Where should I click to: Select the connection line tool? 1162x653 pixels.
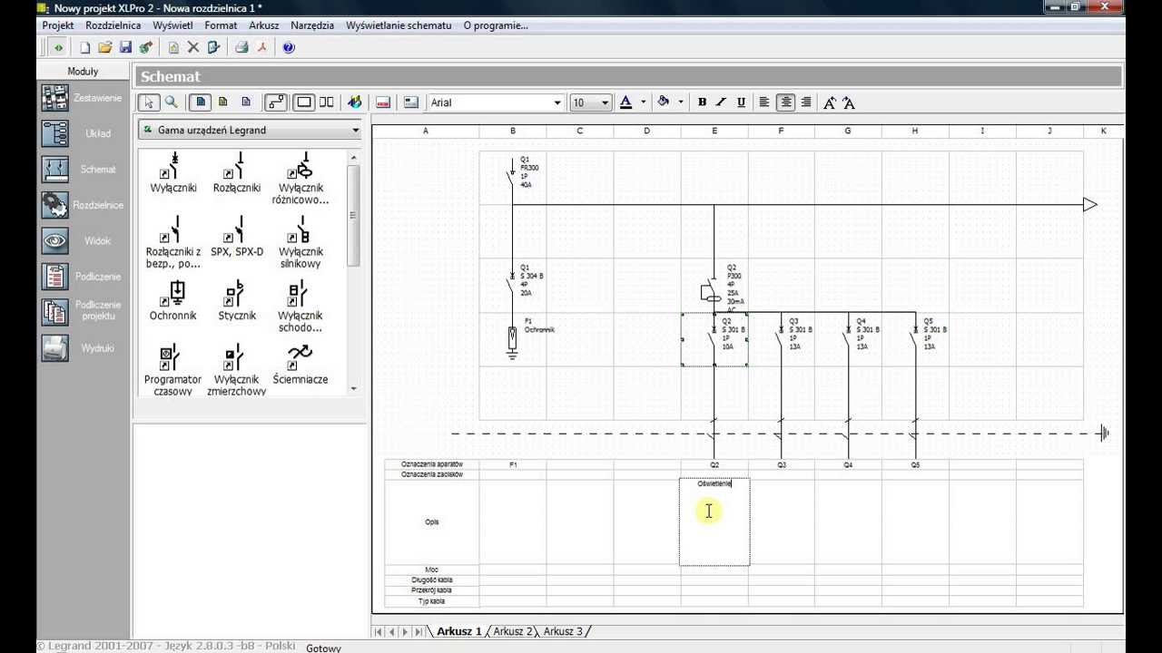pyautogui.click(x=275, y=102)
